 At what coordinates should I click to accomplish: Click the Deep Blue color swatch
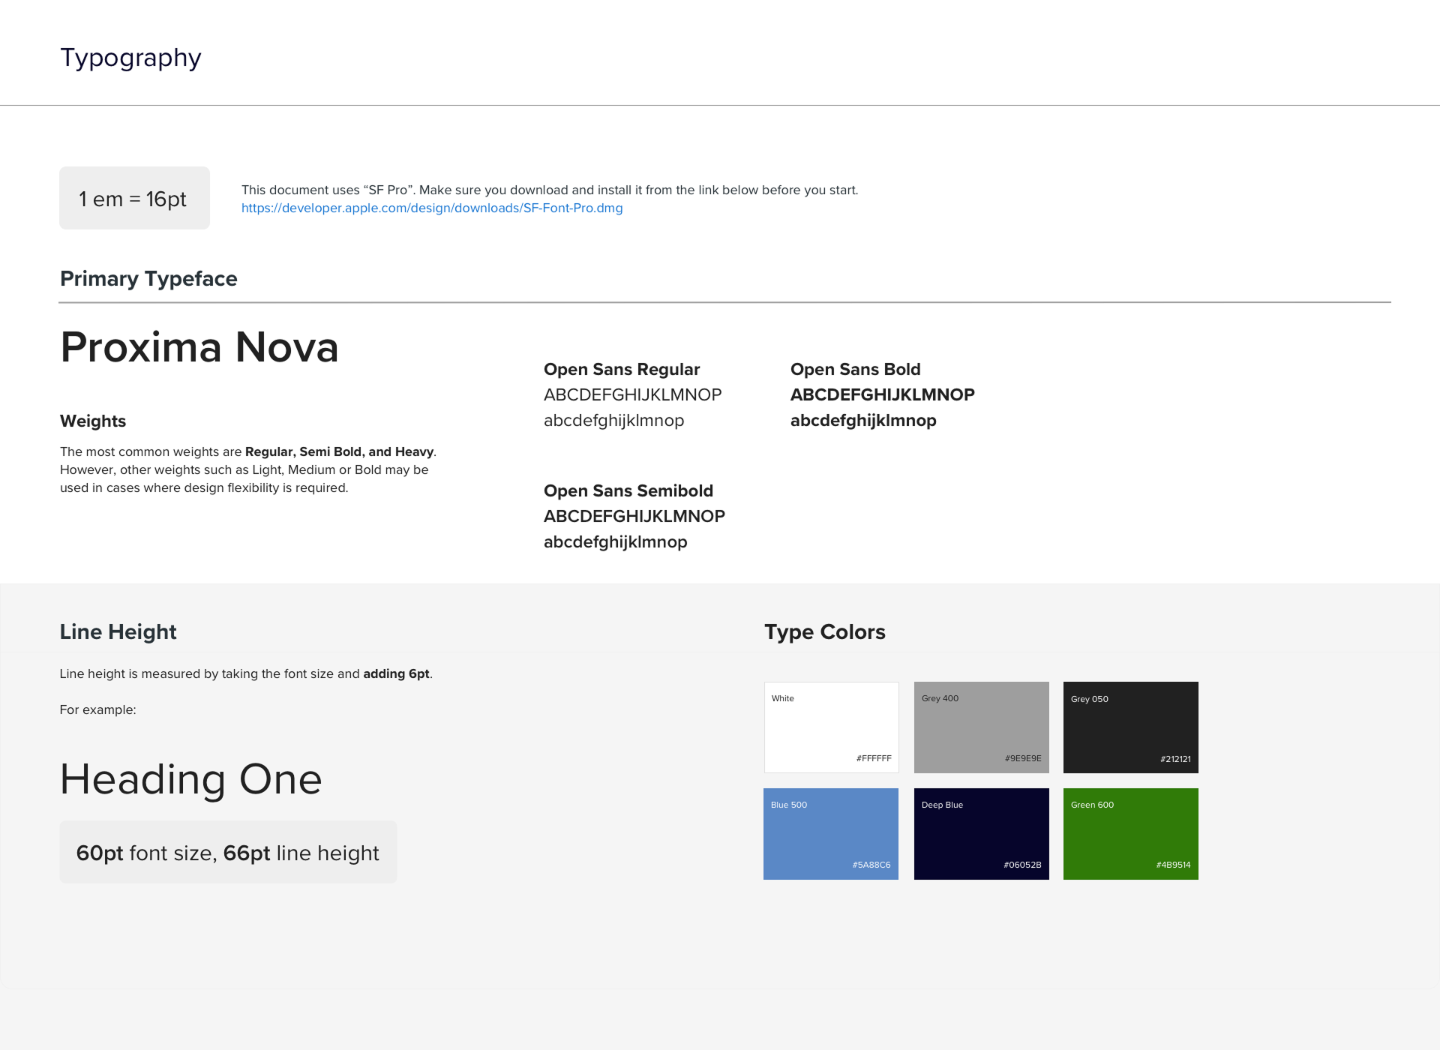(x=981, y=833)
